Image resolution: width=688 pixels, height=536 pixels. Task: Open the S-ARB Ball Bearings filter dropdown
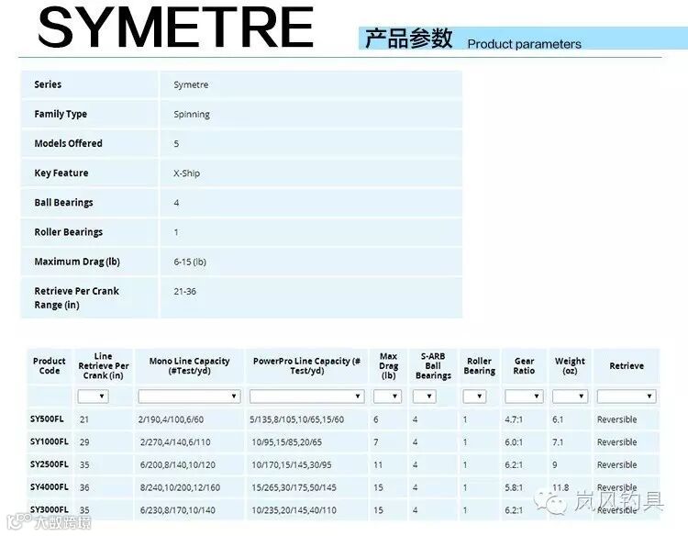coord(425,396)
